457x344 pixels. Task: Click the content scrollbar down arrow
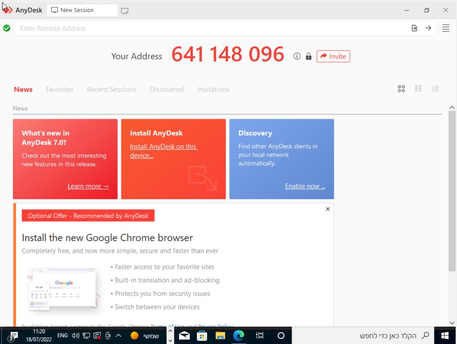pyautogui.click(x=452, y=323)
